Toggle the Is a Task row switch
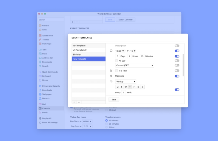This screenshot has width=218, height=141. (x=177, y=71)
